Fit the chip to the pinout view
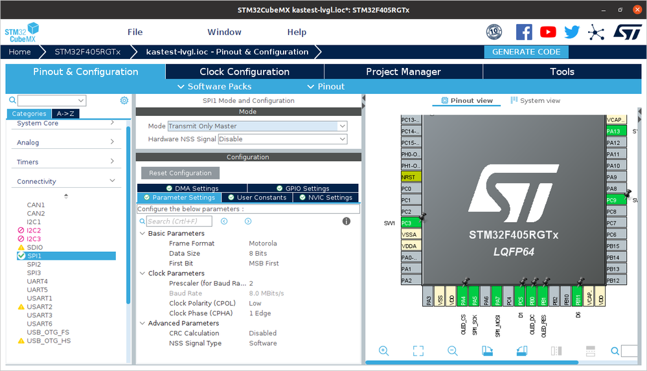647x371 pixels. coord(418,351)
